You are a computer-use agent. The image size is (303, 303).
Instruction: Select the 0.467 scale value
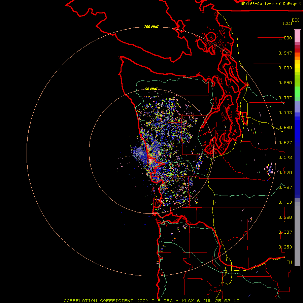tap(285, 188)
